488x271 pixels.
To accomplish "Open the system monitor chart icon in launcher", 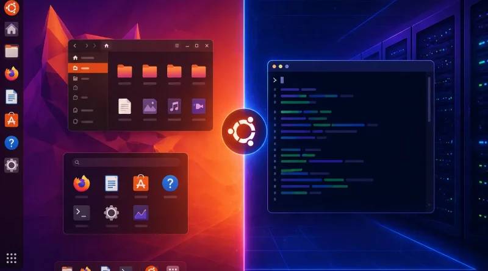I will [141, 213].
